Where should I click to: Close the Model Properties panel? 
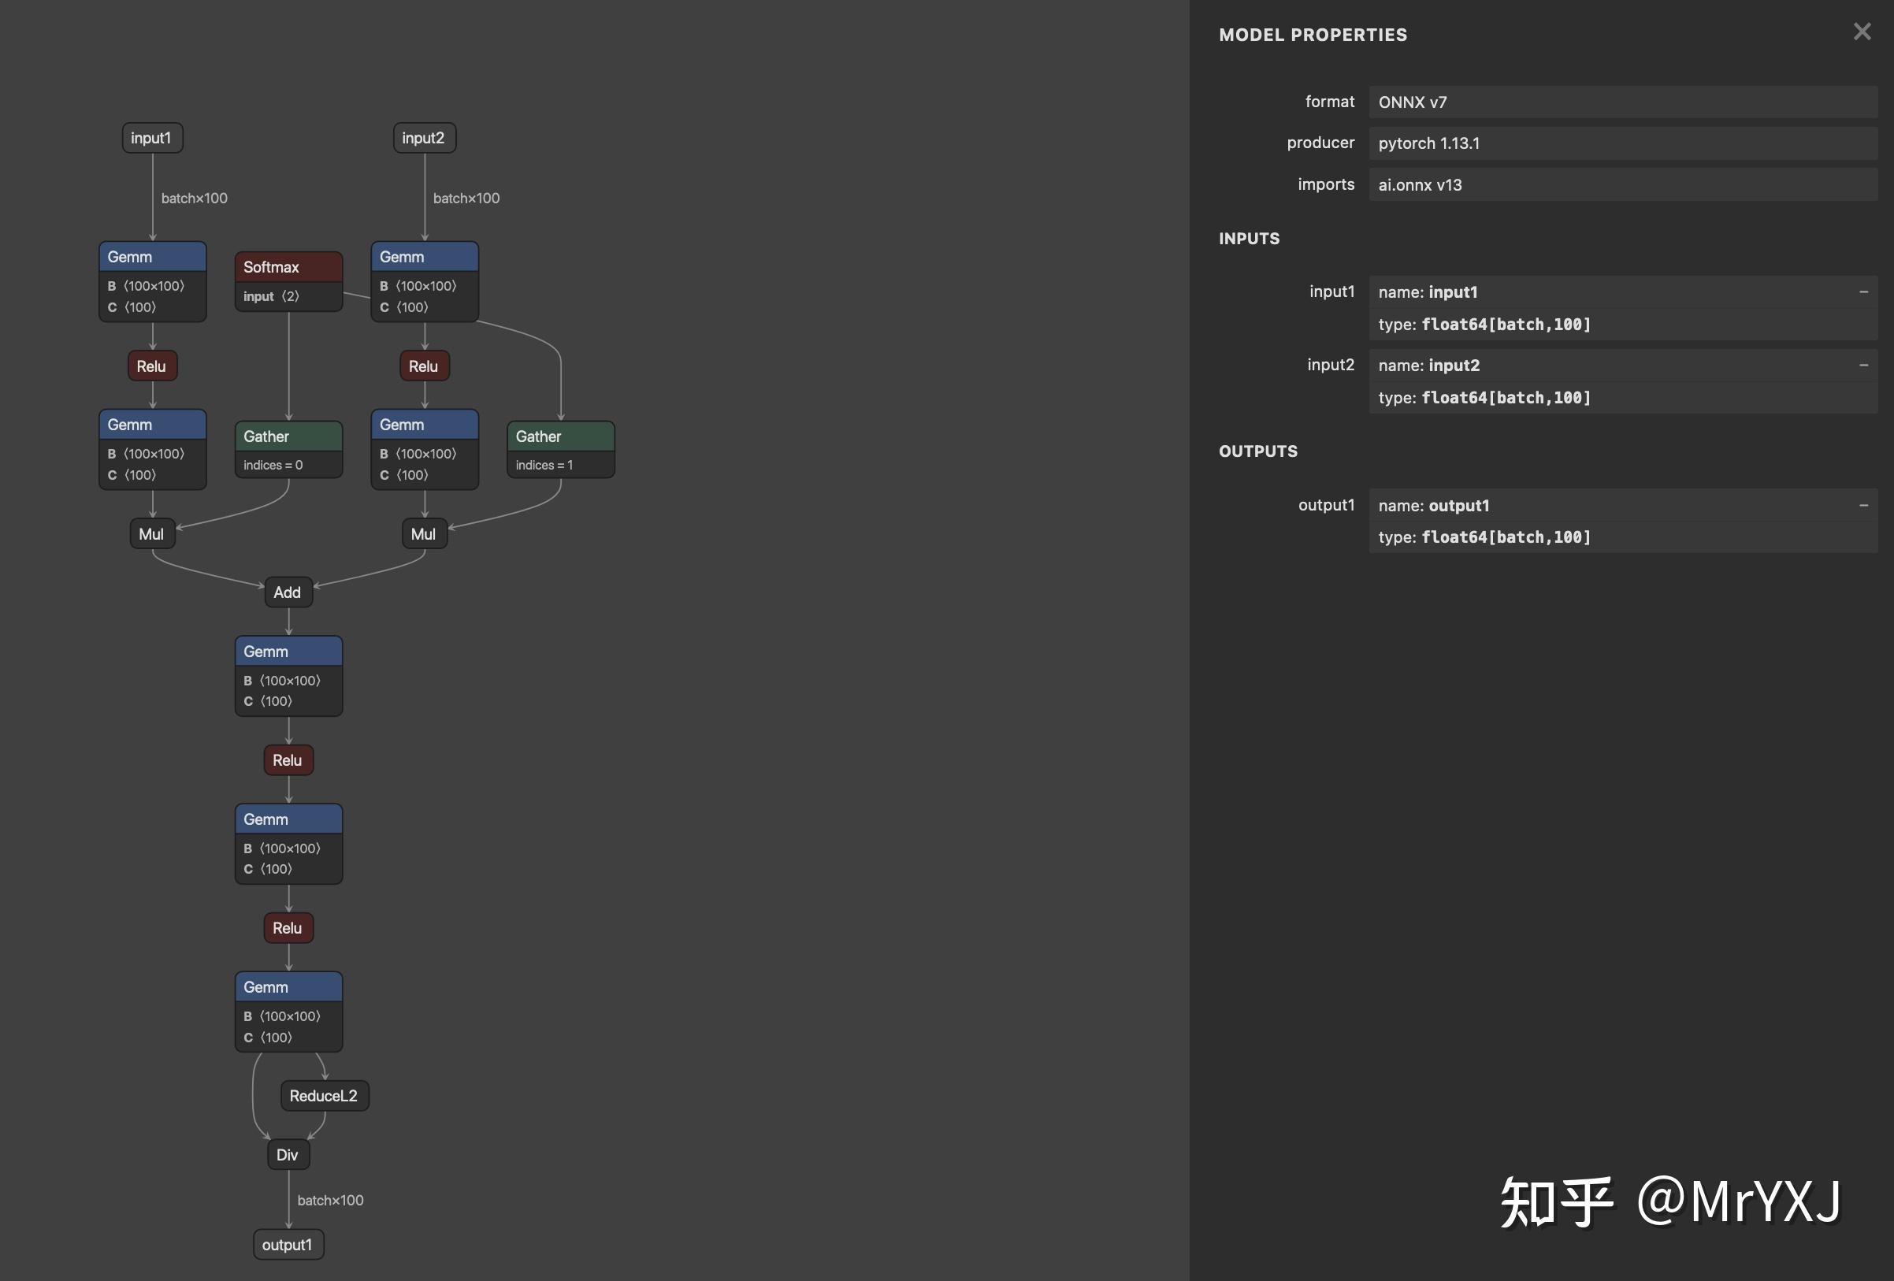1862,32
